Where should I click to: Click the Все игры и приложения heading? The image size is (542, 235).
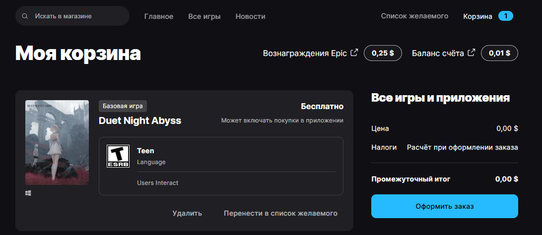(440, 98)
